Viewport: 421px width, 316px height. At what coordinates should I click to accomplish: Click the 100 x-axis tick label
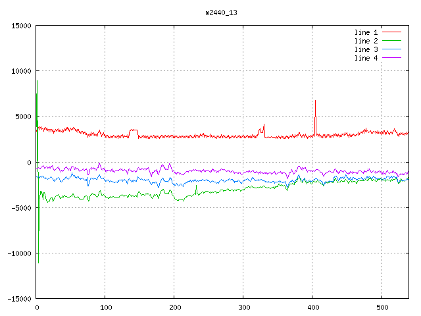pos(105,307)
